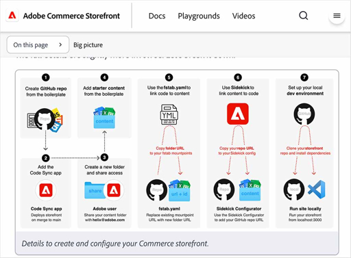Click the content folder above Sidekick Configurator
The height and width of the screenshot is (258, 351).
coord(250,190)
